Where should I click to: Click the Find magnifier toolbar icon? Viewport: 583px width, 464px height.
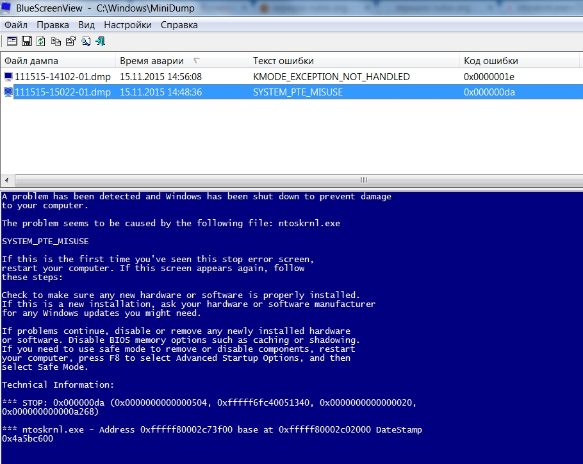click(x=86, y=41)
